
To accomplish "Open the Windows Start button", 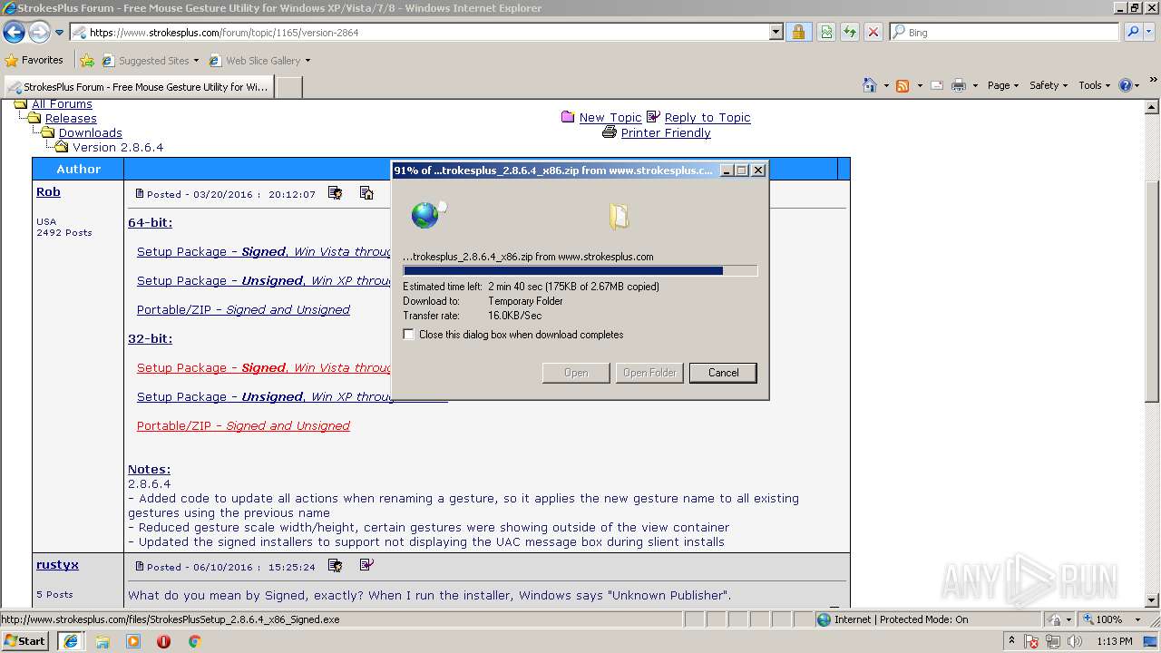I will [25, 641].
